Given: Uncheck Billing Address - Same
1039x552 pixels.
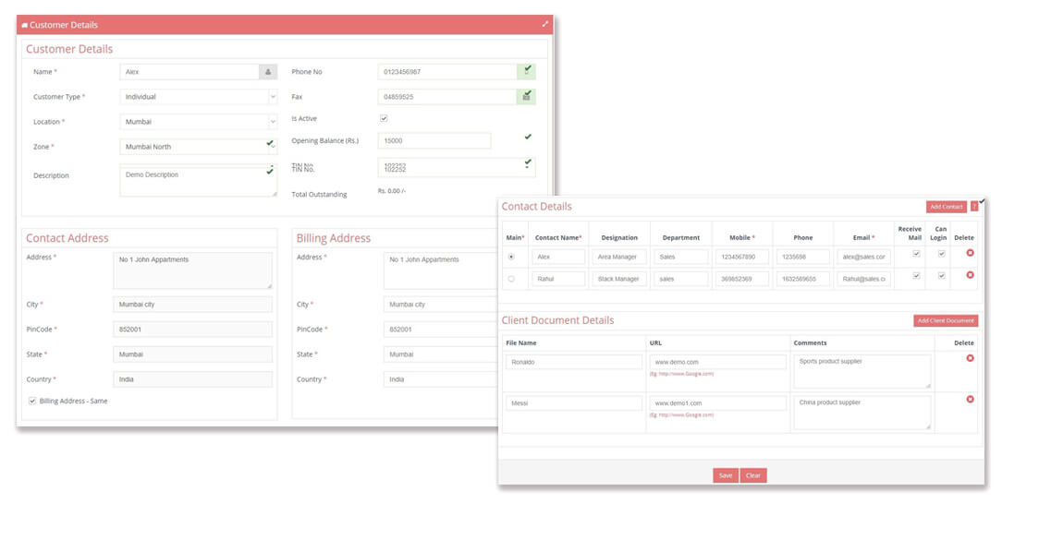Looking at the screenshot, I should [34, 401].
